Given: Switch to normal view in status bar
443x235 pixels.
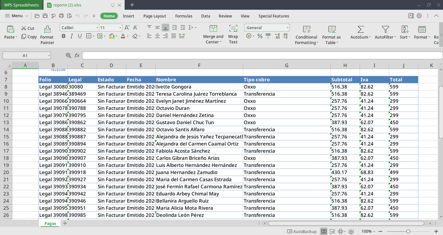Looking at the screenshot, I should tap(324, 231).
